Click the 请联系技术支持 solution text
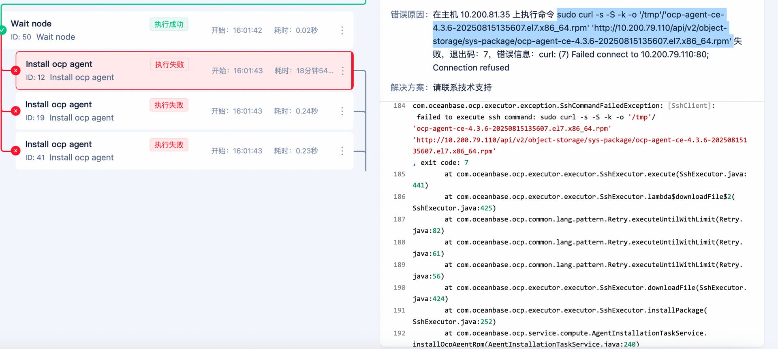 (462, 87)
